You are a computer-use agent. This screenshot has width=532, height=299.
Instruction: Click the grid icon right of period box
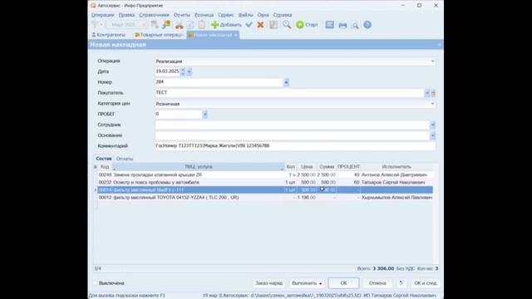click(155, 25)
